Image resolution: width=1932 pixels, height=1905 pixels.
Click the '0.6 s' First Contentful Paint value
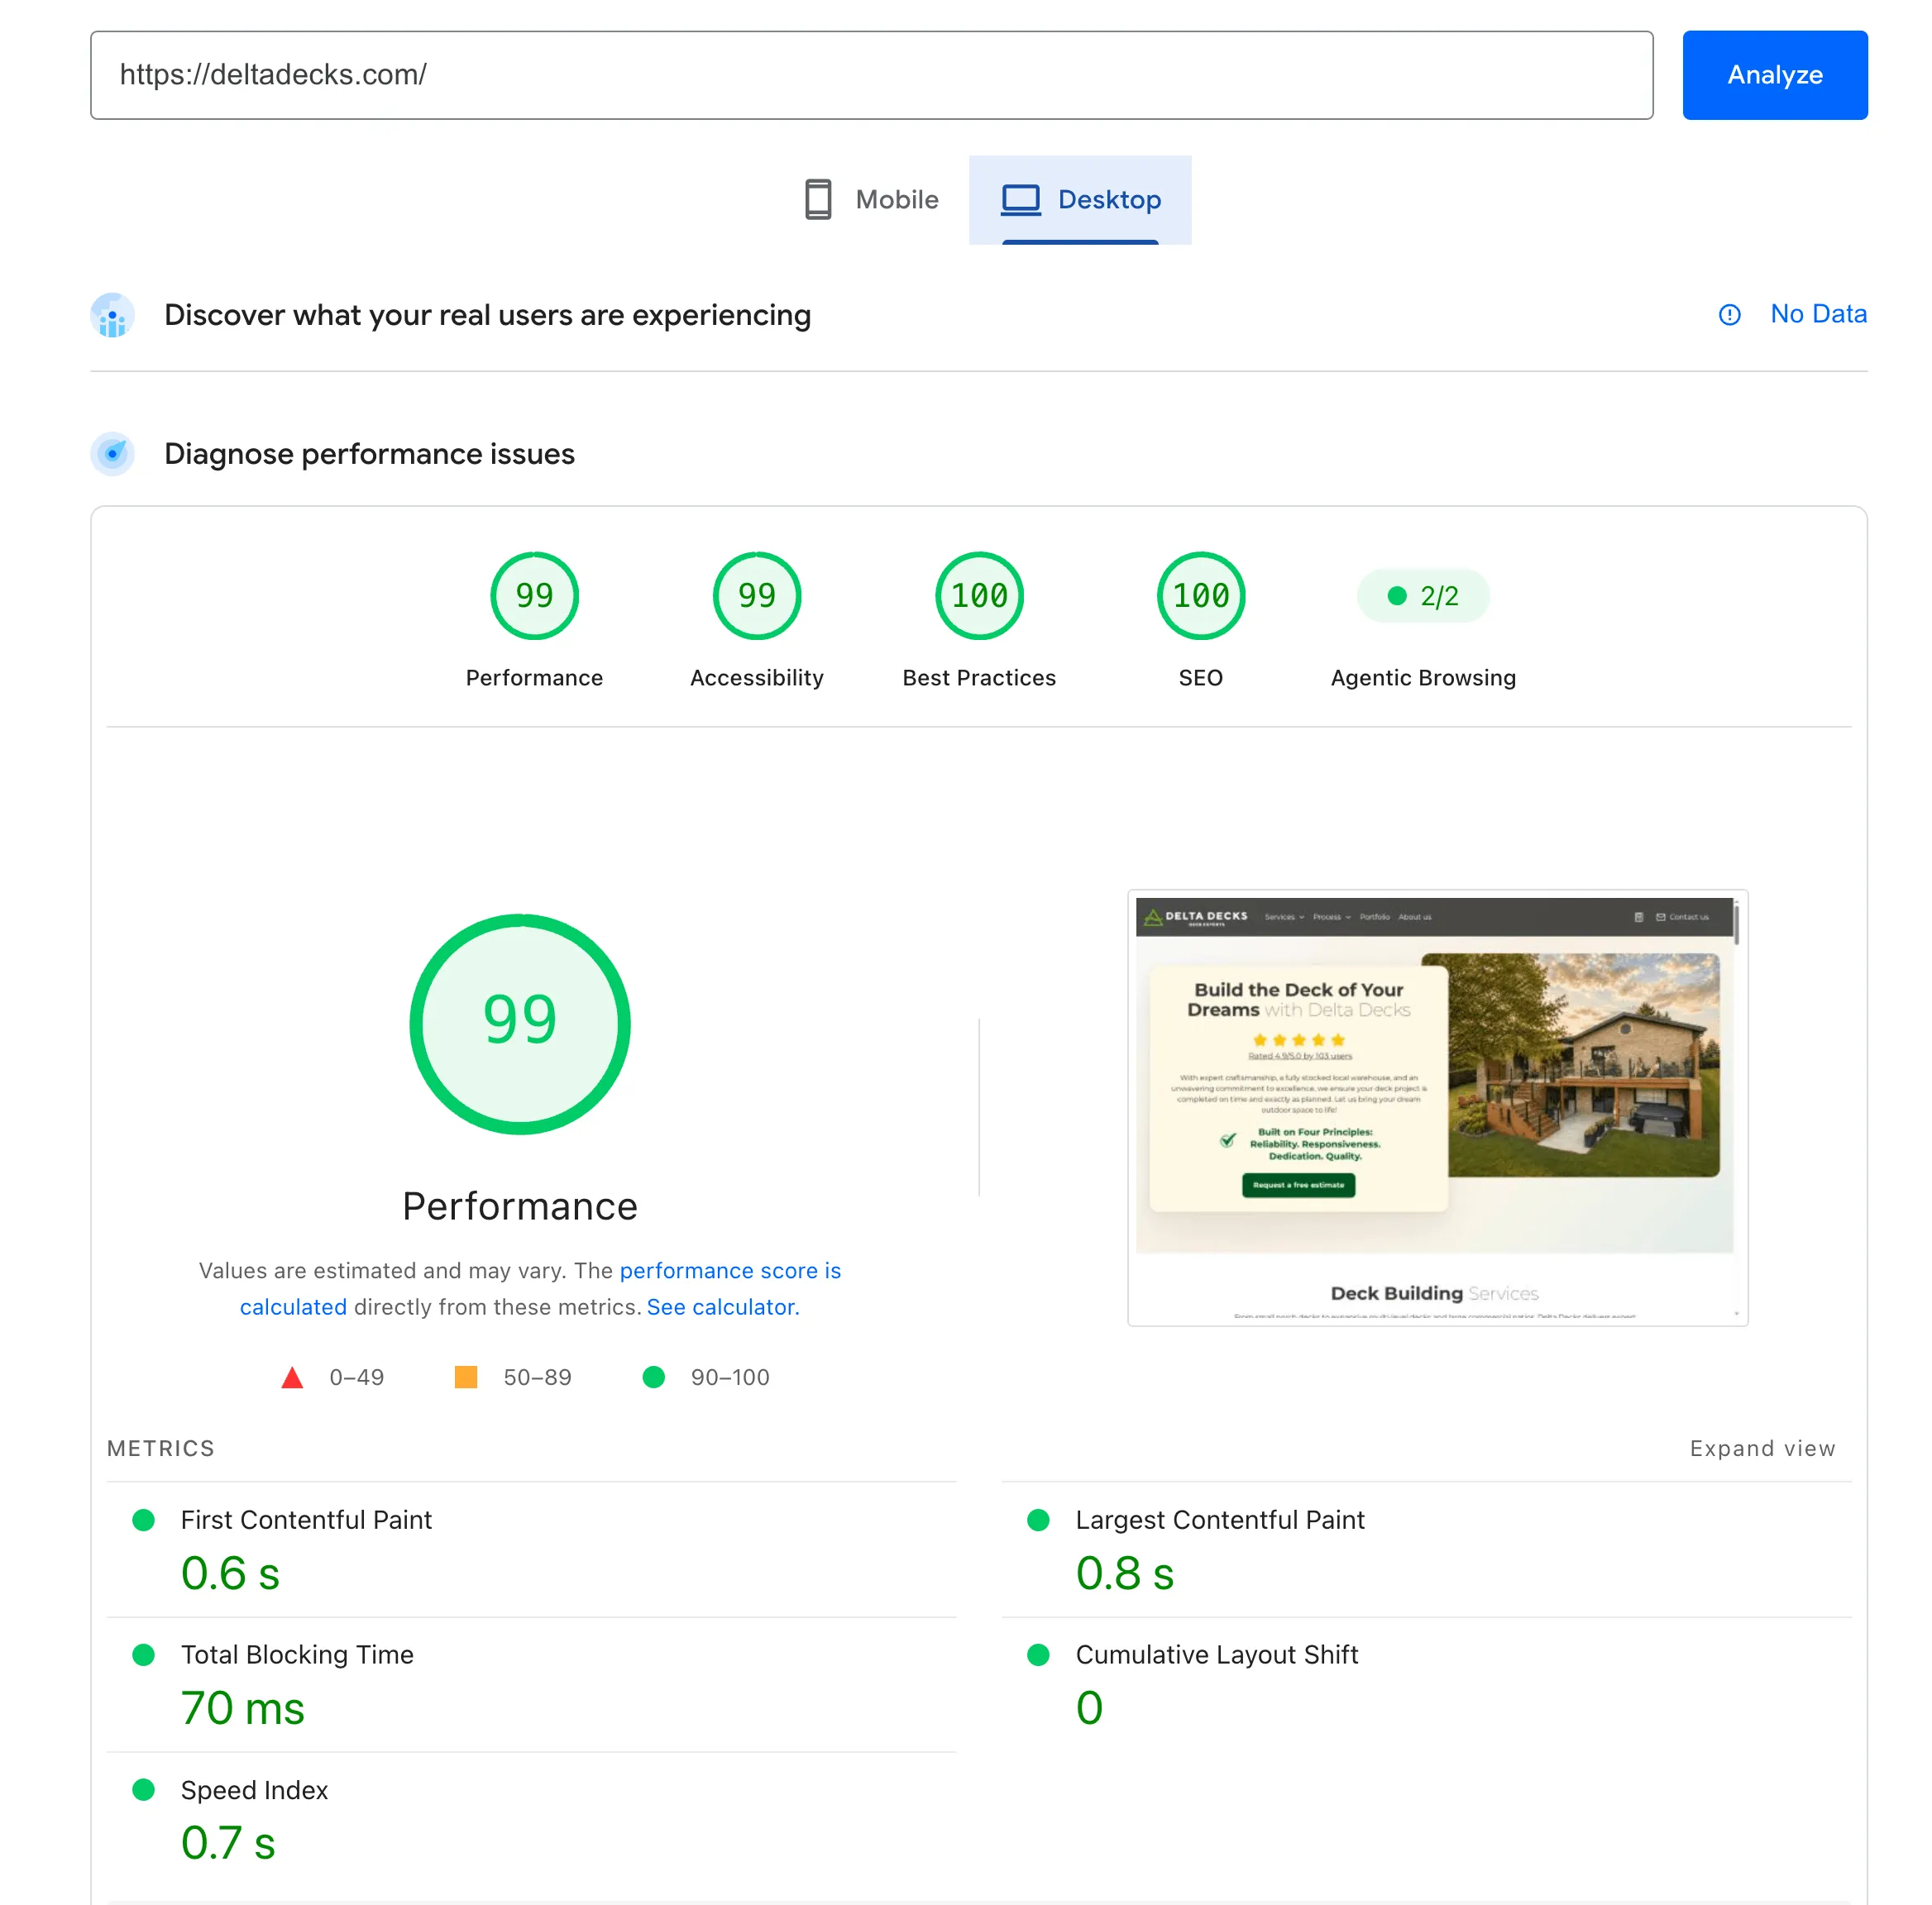point(230,1573)
